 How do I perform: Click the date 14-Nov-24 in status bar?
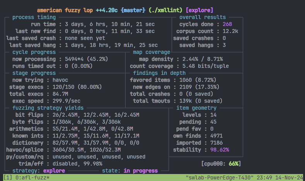point(289,178)
